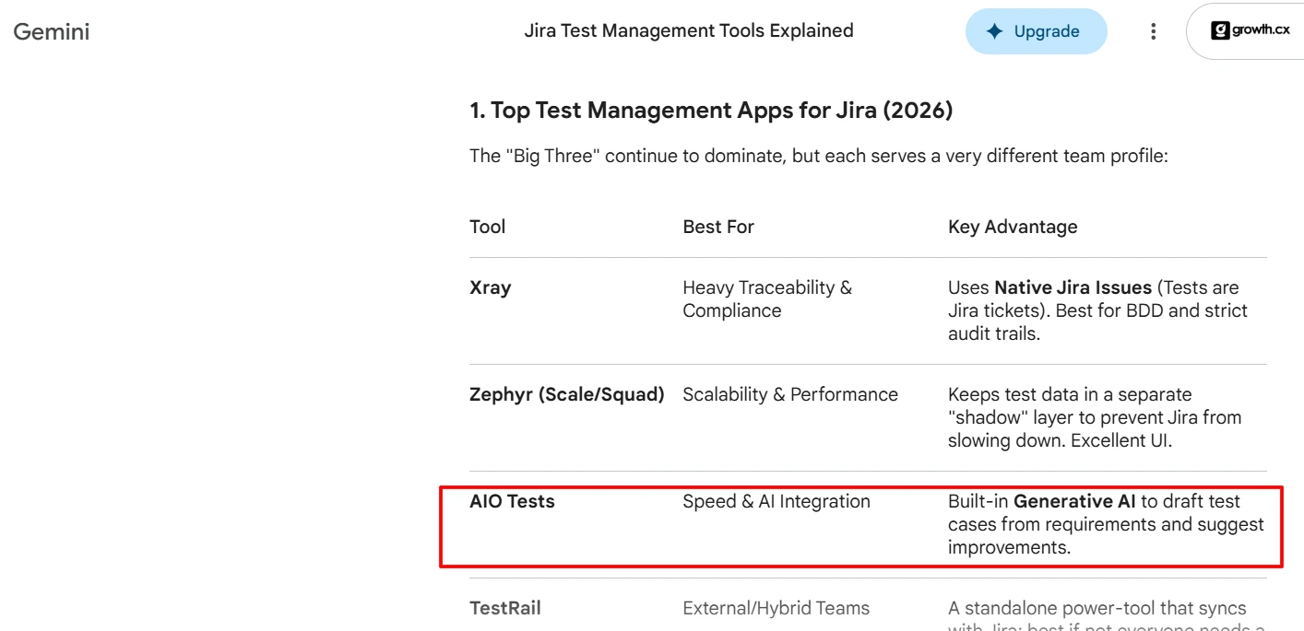Open the three-dot more options menu

[1153, 31]
